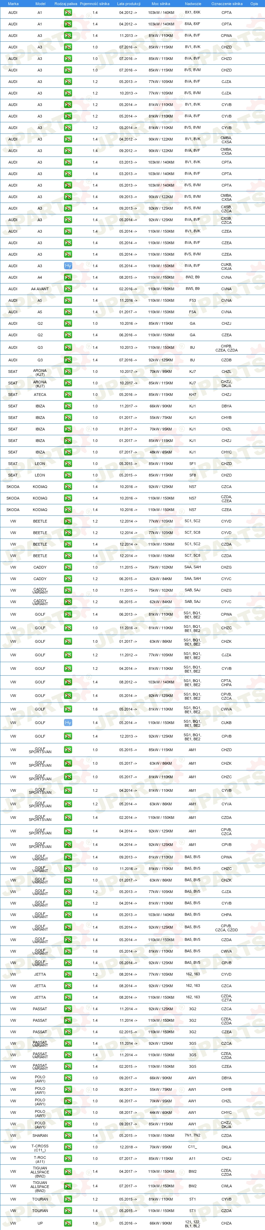Click the 'KH7' body code cell

[192, 395]
